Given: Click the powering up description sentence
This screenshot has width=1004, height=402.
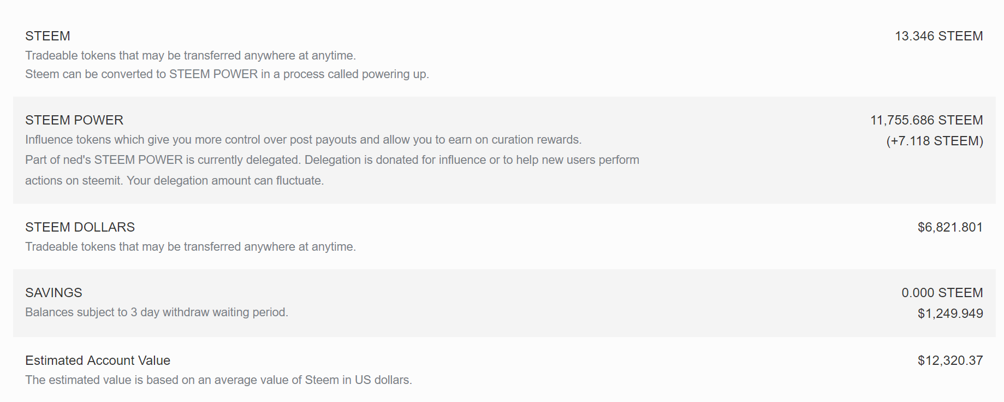Looking at the screenshot, I should click(x=227, y=74).
